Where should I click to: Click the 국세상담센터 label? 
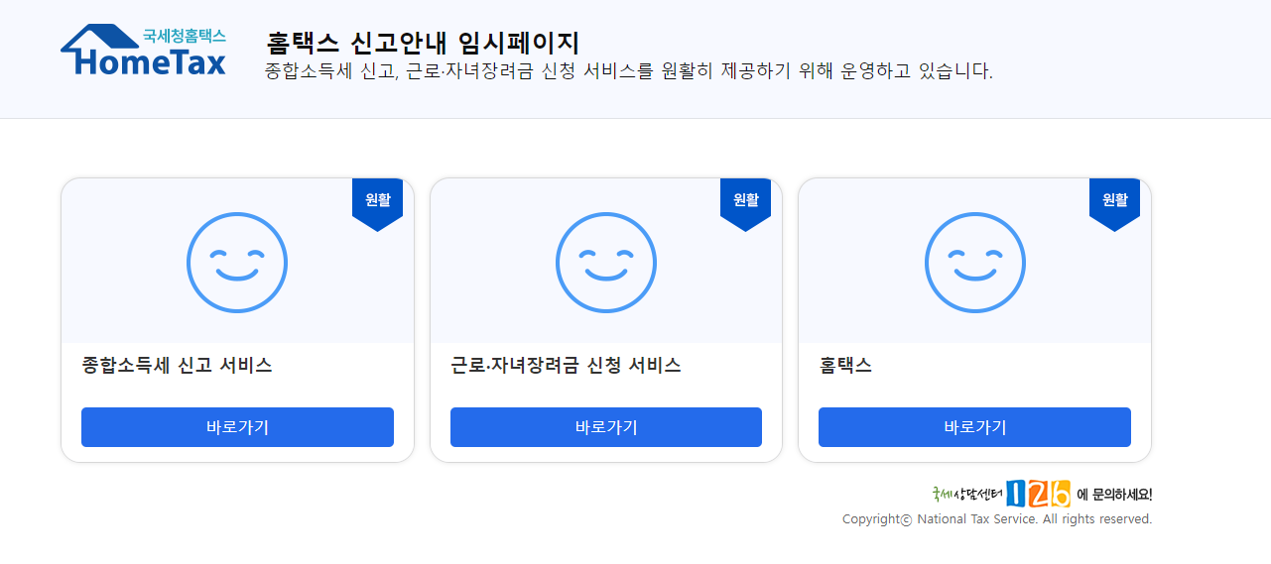[x=967, y=494]
